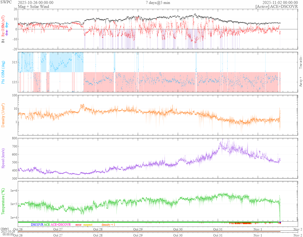Click the blue DSCOVR legend entry
Viewport: 303px width, 237px height.
37,225
